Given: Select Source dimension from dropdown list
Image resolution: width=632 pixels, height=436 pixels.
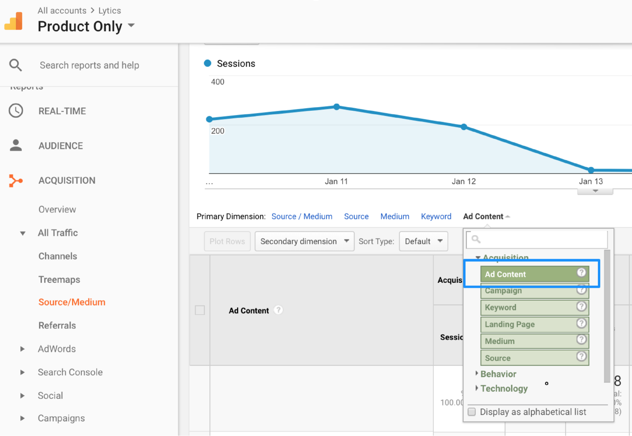Looking at the screenshot, I should (x=534, y=358).
